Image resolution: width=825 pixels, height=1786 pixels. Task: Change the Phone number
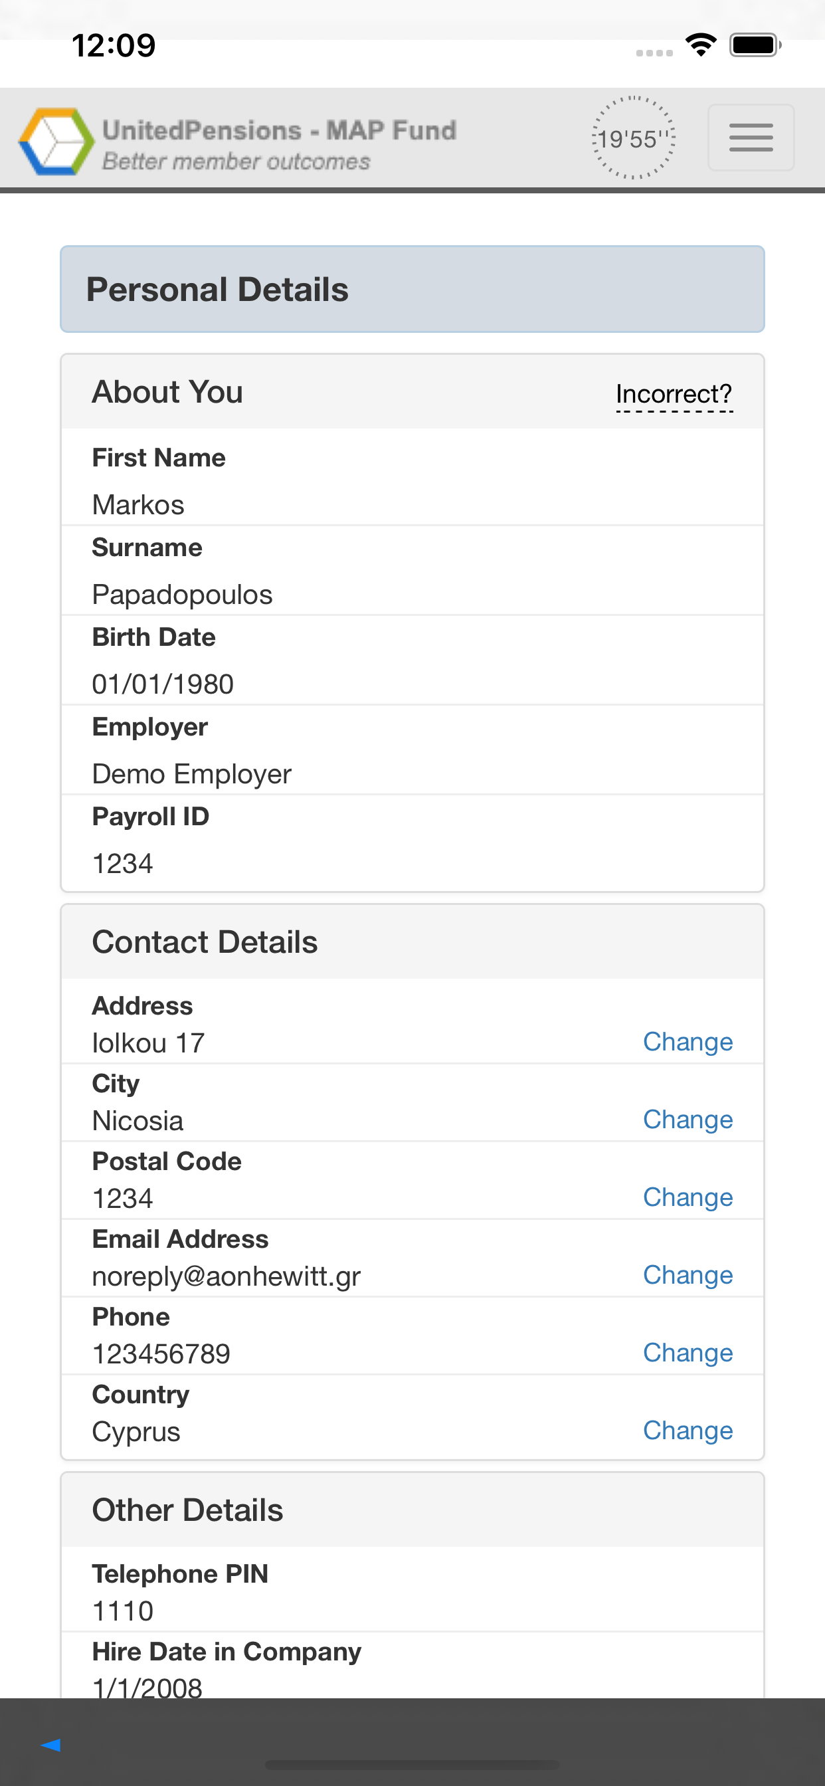687,1352
